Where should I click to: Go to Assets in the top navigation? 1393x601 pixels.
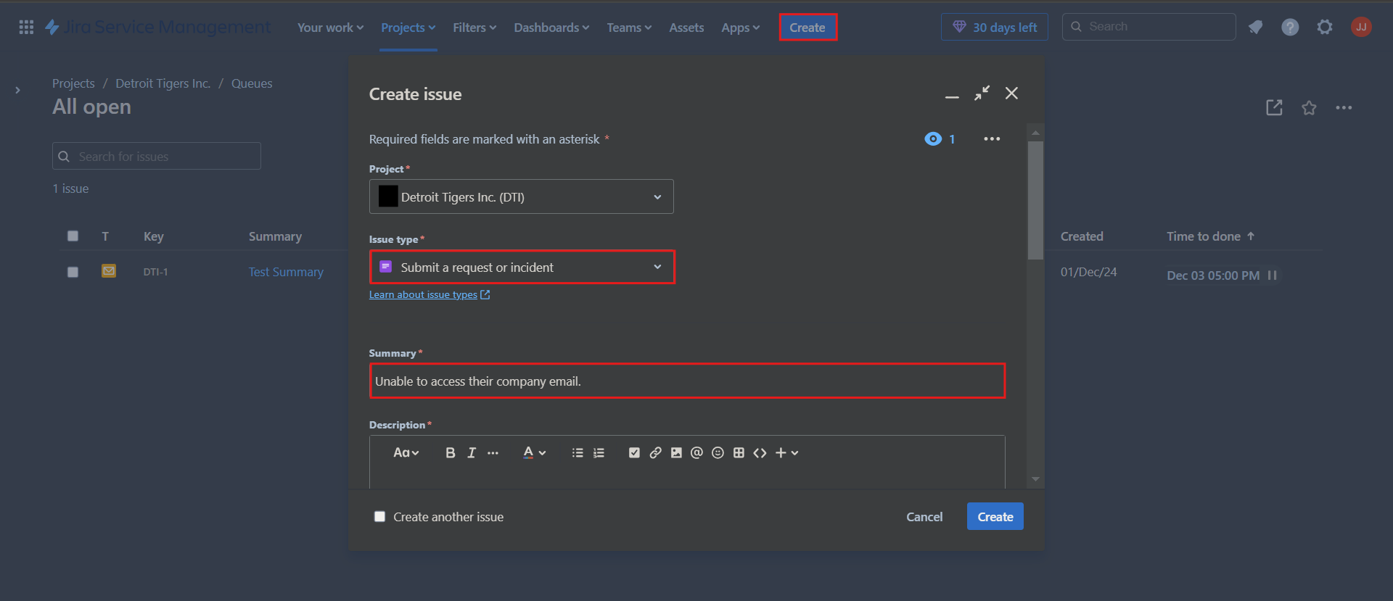click(x=686, y=28)
